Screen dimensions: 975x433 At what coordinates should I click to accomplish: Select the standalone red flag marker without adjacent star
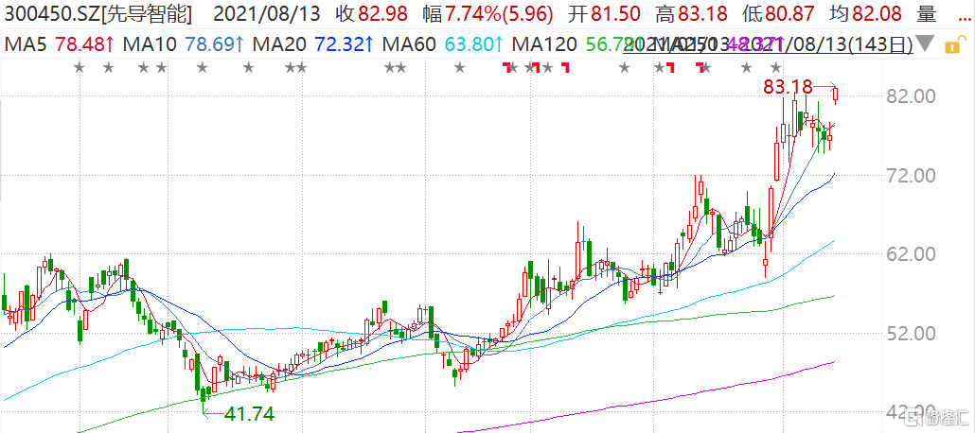(x=565, y=67)
